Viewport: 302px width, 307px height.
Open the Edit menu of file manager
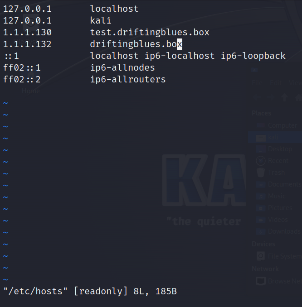[276, 83]
